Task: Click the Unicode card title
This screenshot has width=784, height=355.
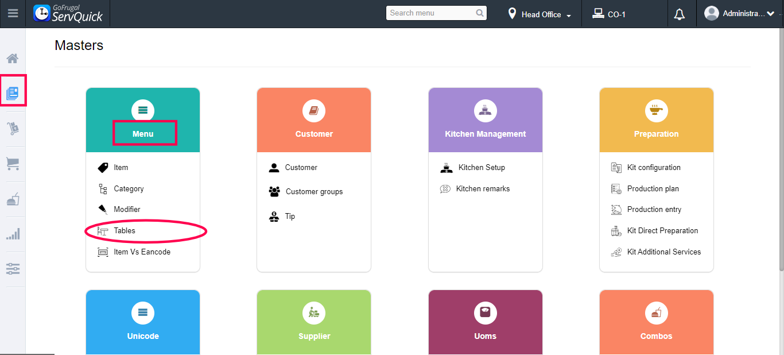Action: coord(143,336)
